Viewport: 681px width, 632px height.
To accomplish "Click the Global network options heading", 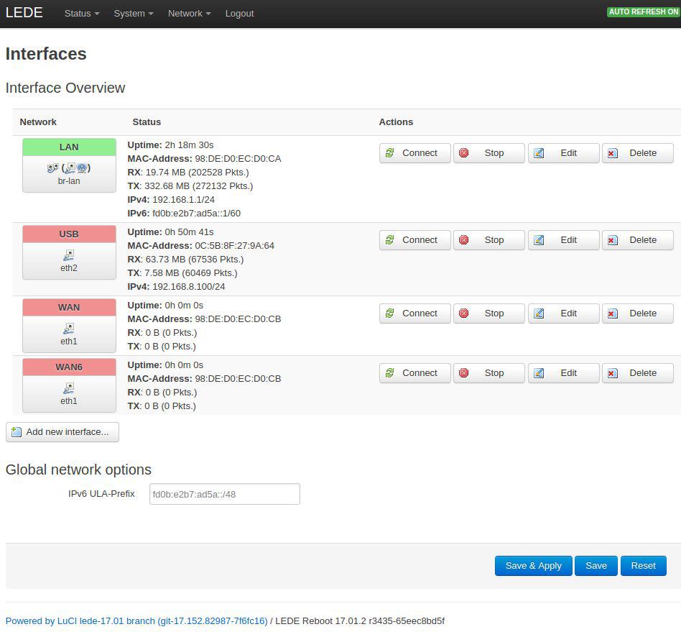I will pyautogui.click(x=78, y=470).
